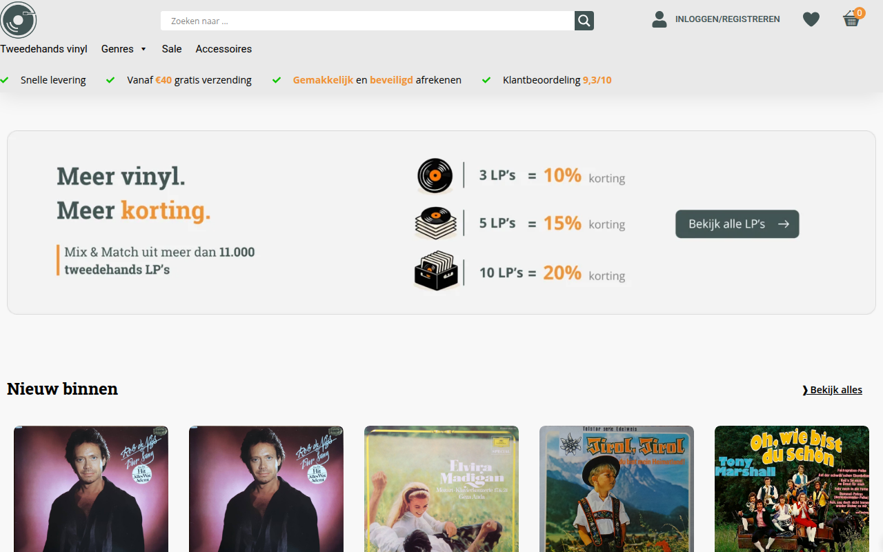Open the user account icon
Viewport: 883px width, 552px height.
(x=659, y=19)
